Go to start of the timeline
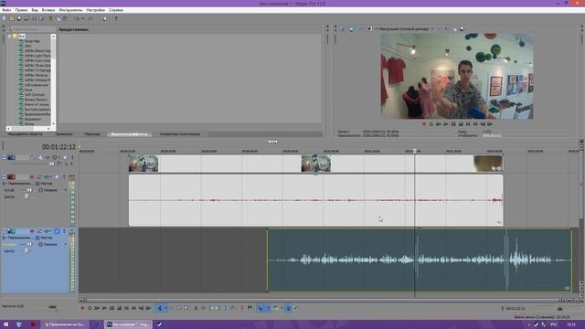The height and width of the screenshot is (329, 585). coord(127,308)
